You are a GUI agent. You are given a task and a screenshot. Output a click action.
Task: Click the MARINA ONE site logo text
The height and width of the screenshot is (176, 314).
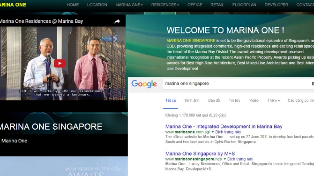[13, 5]
